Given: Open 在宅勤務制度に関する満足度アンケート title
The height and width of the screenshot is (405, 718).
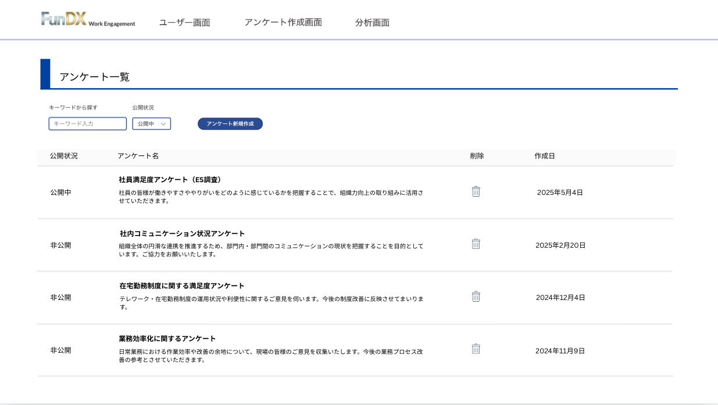Looking at the screenshot, I should pos(182,285).
